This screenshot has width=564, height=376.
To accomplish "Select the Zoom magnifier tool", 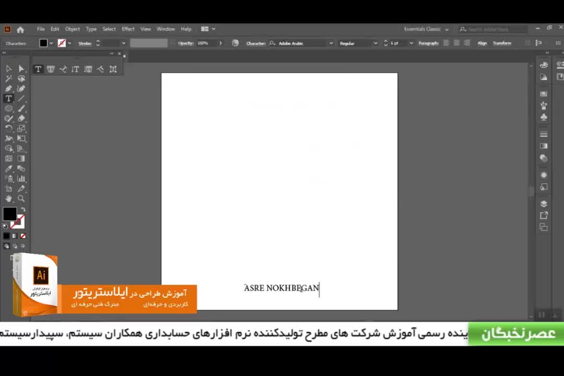I will [21, 199].
